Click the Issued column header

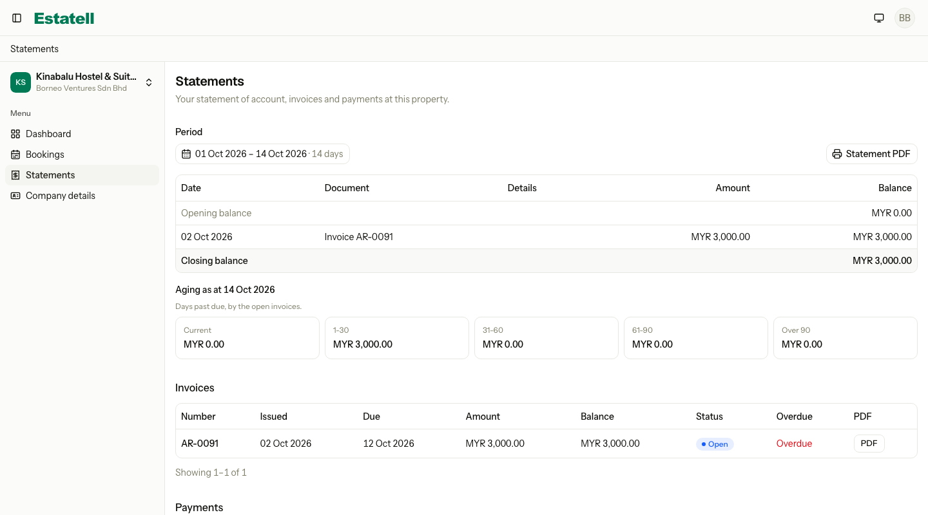(x=274, y=417)
